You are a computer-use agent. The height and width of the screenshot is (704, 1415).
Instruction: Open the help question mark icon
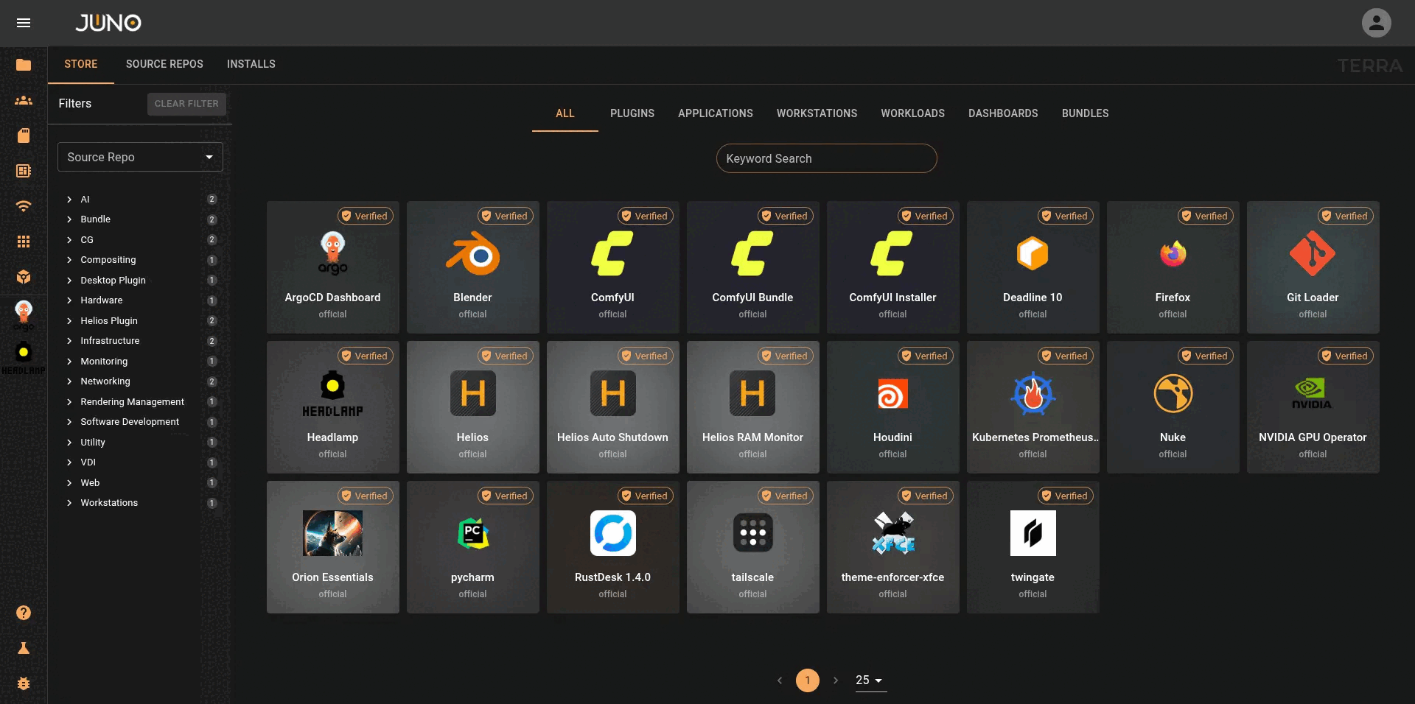(24, 613)
